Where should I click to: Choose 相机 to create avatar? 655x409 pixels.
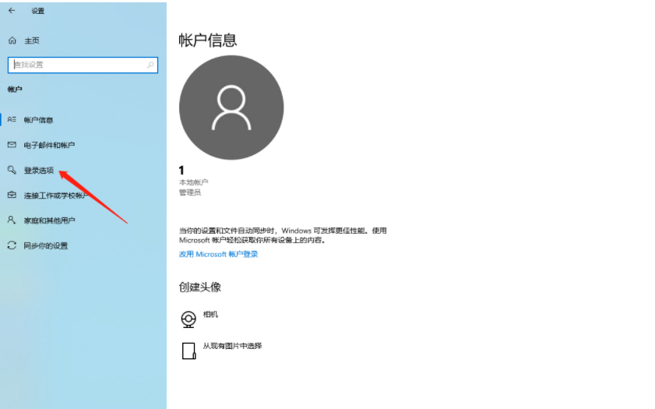pos(210,314)
